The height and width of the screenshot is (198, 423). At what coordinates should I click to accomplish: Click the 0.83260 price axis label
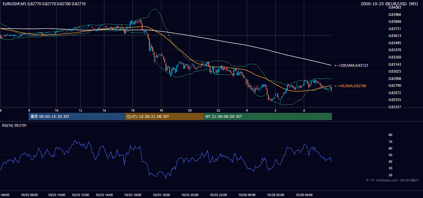pyautogui.click(x=395, y=57)
